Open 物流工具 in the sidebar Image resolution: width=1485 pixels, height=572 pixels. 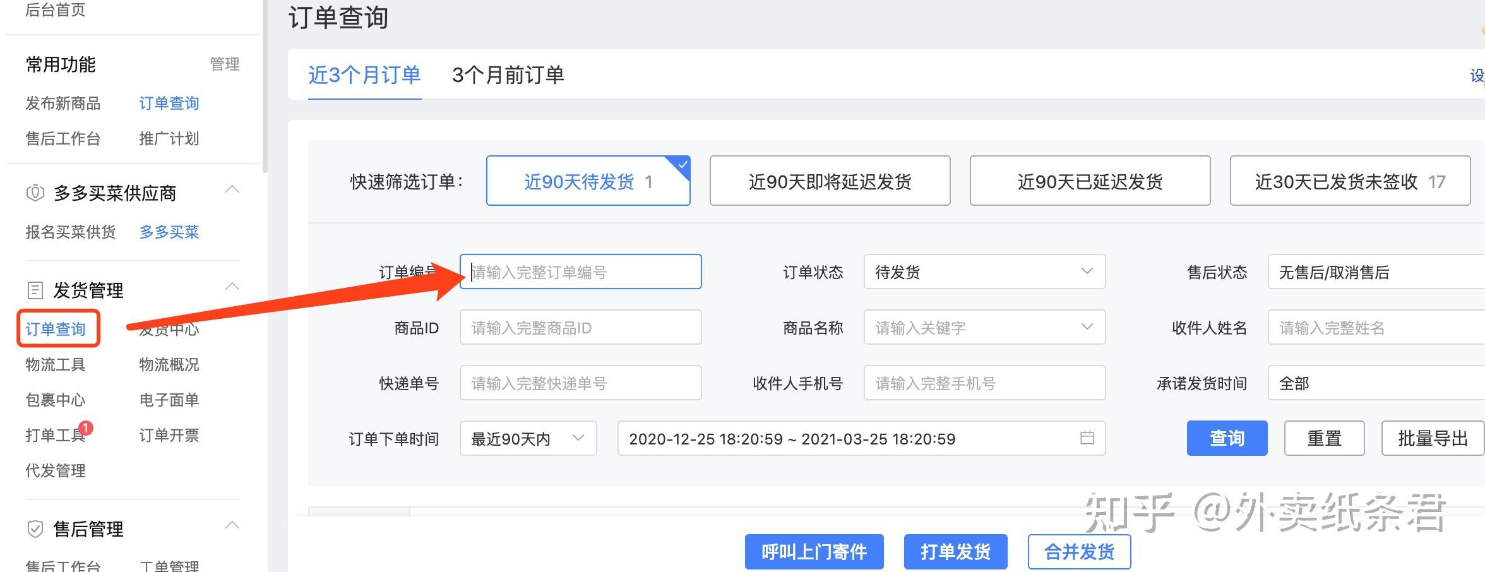[x=56, y=364]
